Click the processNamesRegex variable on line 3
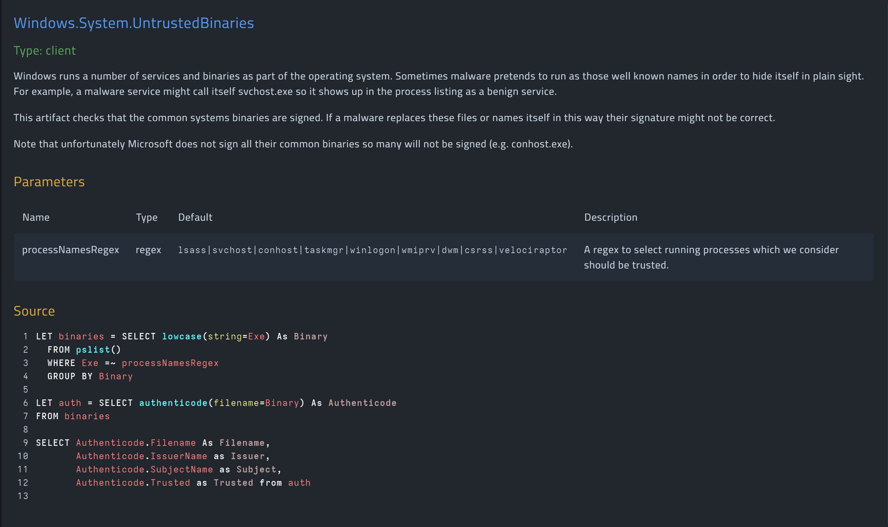Viewport: 888px width, 527px height. [170, 363]
